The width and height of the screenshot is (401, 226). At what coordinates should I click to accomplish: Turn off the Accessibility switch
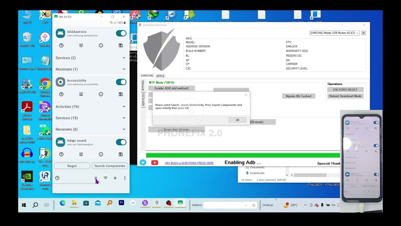121,82
